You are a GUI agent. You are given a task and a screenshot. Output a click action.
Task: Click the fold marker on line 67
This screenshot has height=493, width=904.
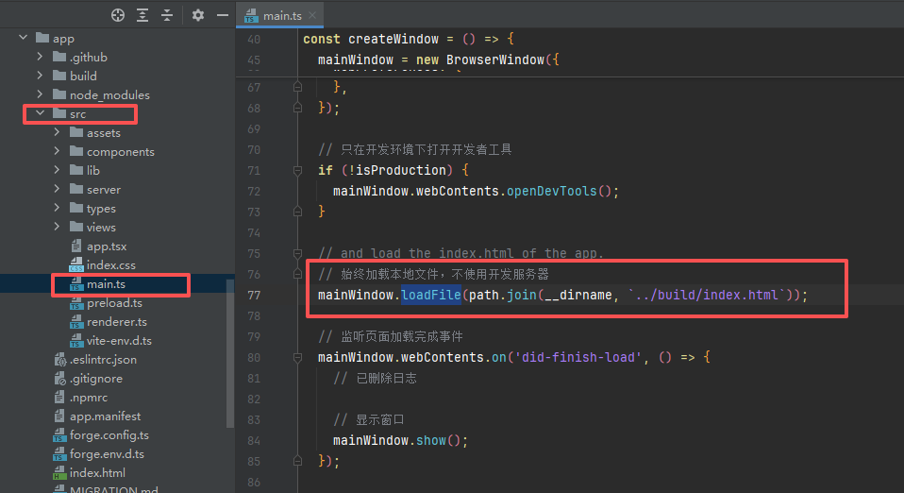point(297,87)
